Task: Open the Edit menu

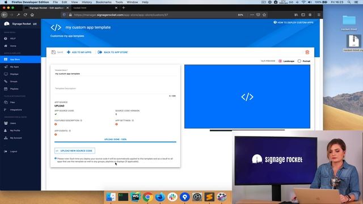Action: pos(64,2)
